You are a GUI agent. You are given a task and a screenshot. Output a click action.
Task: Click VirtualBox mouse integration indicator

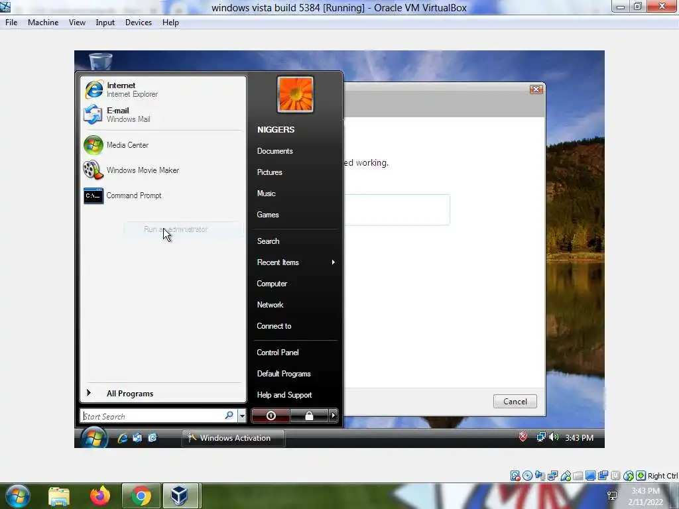point(629,476)
